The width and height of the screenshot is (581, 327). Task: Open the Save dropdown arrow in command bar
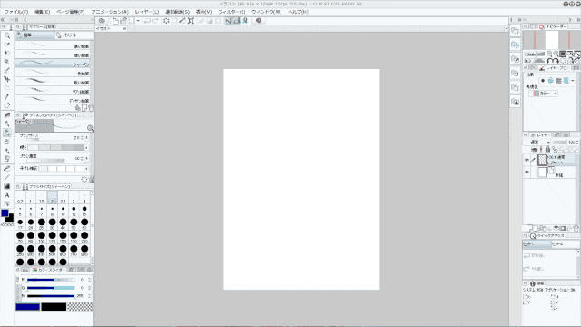point(138,21)
